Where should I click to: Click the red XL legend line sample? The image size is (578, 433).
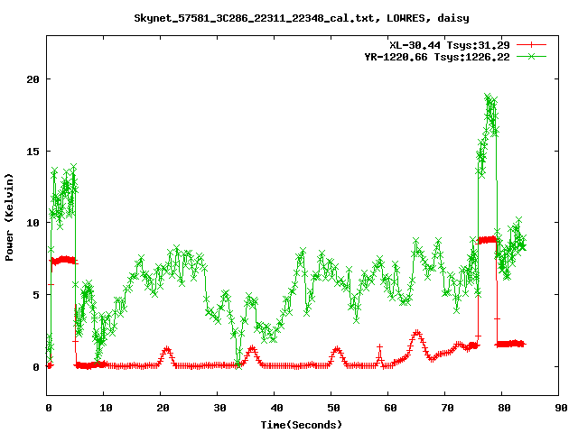coord(531,45)
